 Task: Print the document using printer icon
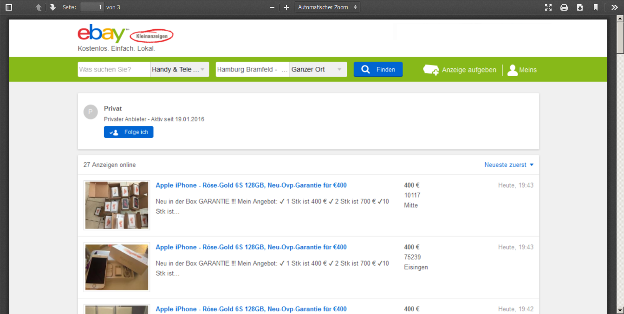click(x=564, y=7)
